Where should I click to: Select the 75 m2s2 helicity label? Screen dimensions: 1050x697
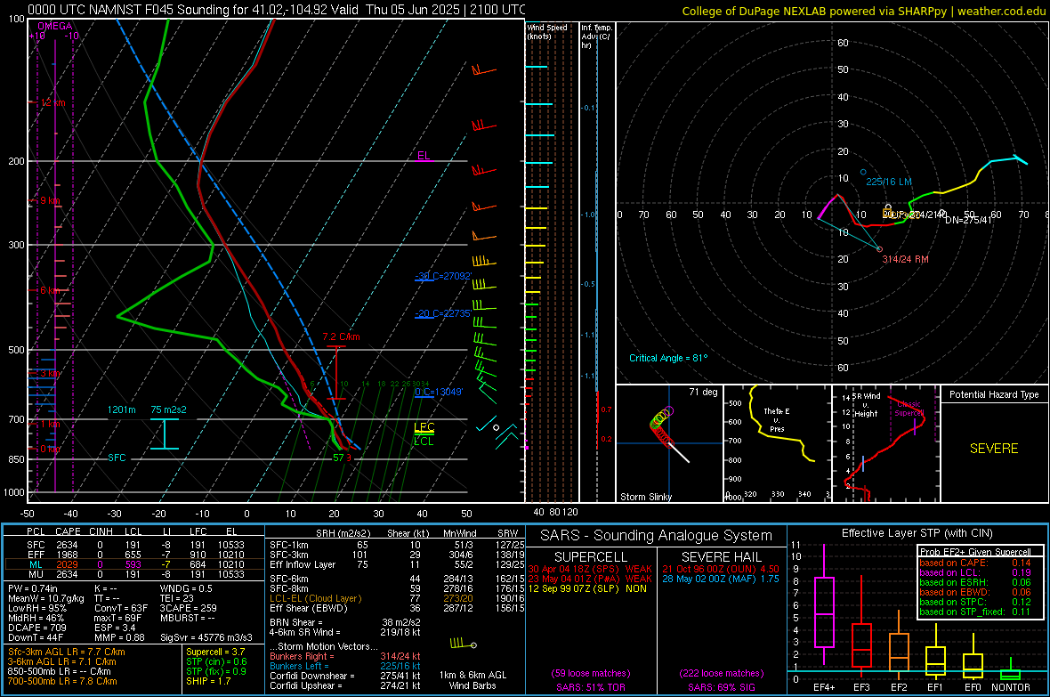pos(168,409)
